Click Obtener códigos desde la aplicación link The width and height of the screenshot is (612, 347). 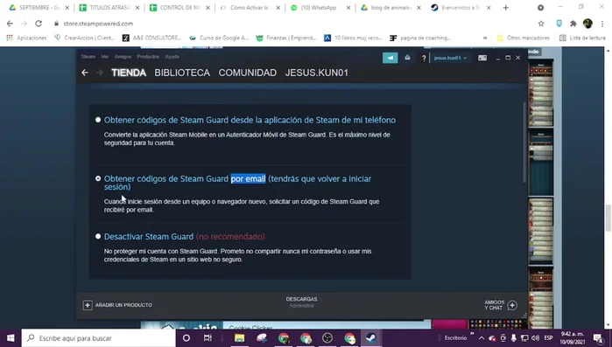coord(250,120)
